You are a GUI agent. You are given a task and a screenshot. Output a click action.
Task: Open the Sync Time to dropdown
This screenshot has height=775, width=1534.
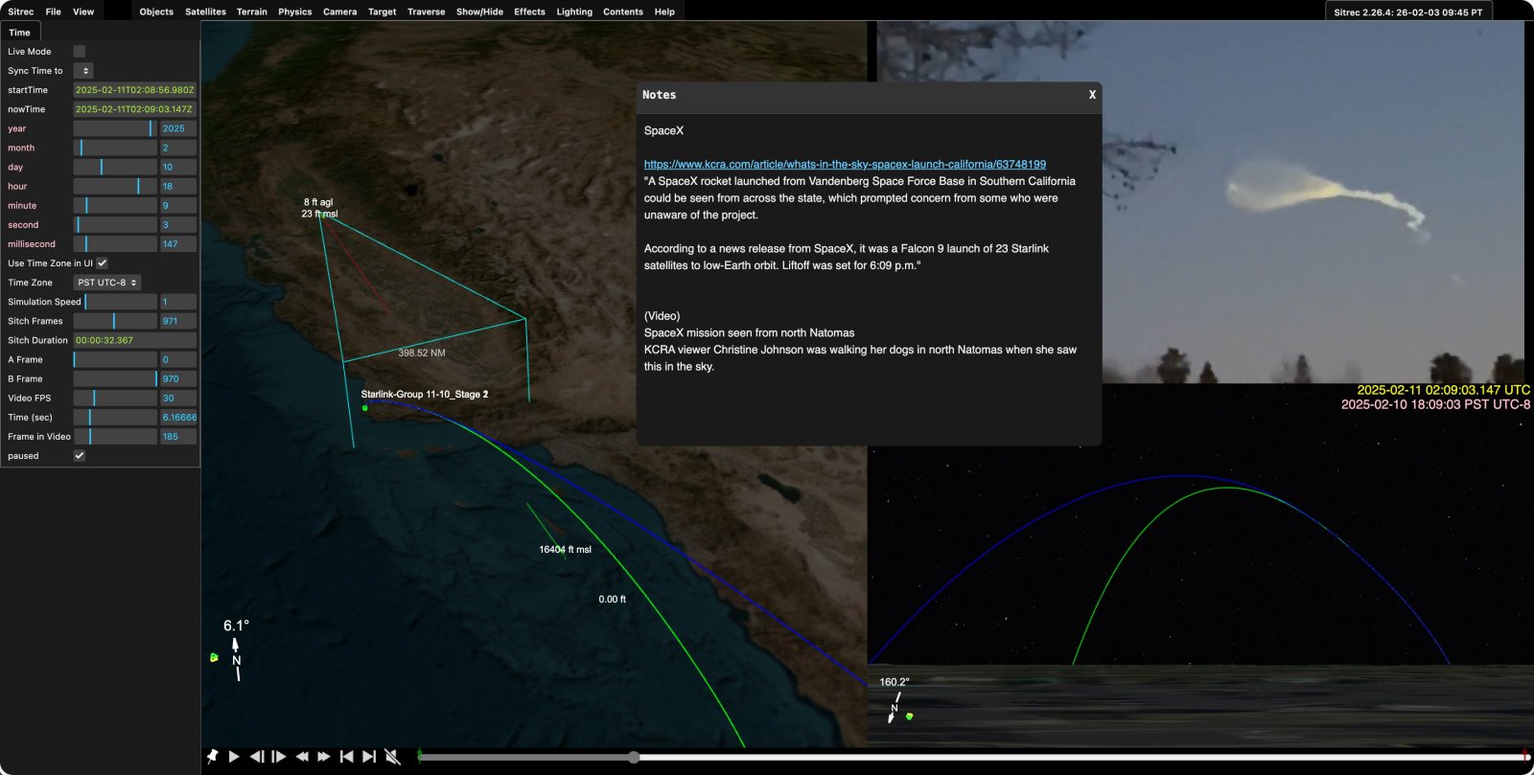pos(83,71)
